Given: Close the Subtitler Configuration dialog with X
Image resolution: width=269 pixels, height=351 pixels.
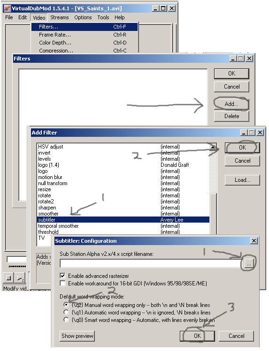Looking at the screenshot, I should (254, 241).
